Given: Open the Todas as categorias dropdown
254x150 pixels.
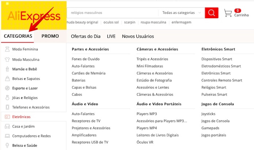Looking at the screenshot, I should (x=180, y=12).
